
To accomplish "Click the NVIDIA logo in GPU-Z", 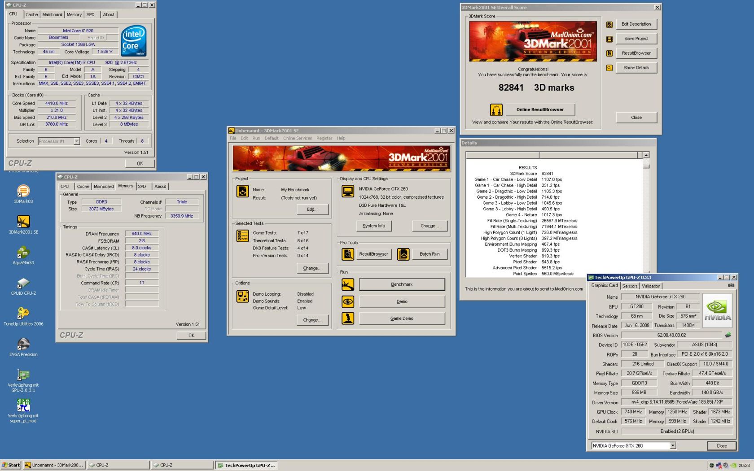I will coord(717,310).
